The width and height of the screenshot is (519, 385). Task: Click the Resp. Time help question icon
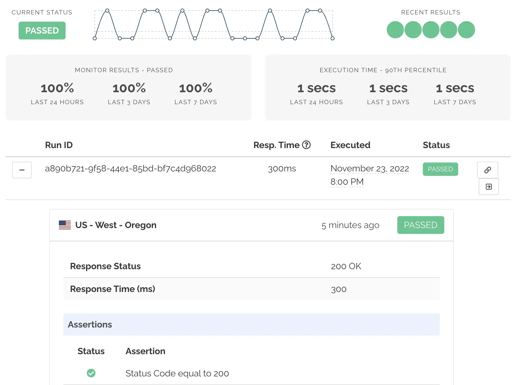pyautogui.click(x=307, y=145)
